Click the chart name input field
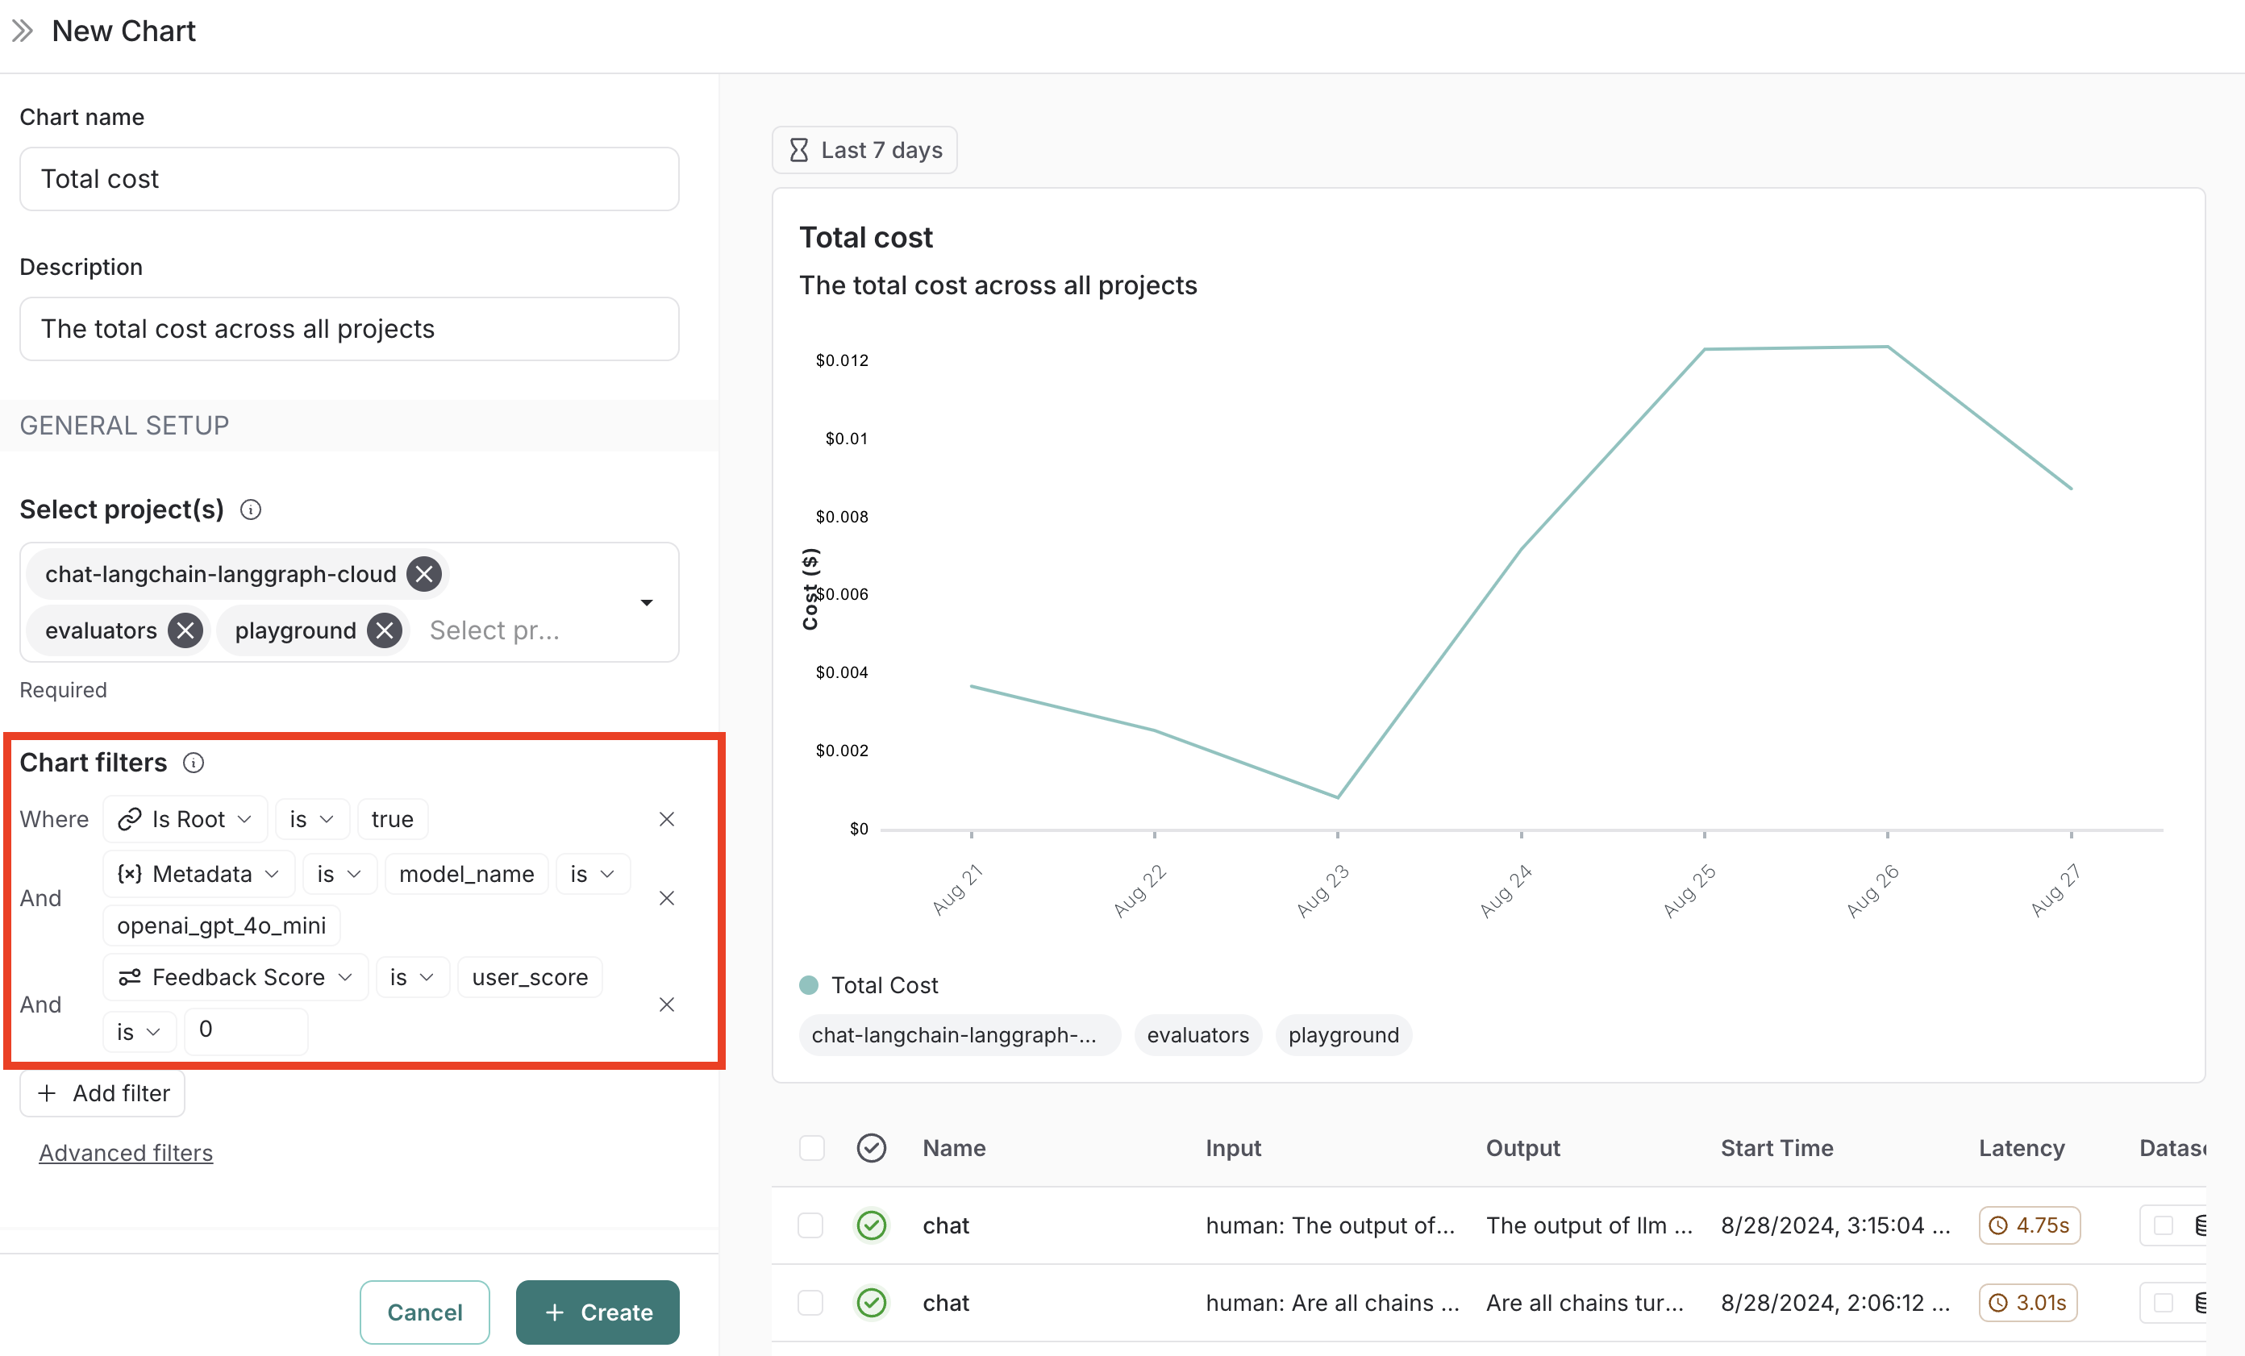The image size is (2245, 1356). pyautogui.click(x=347, y=178)
